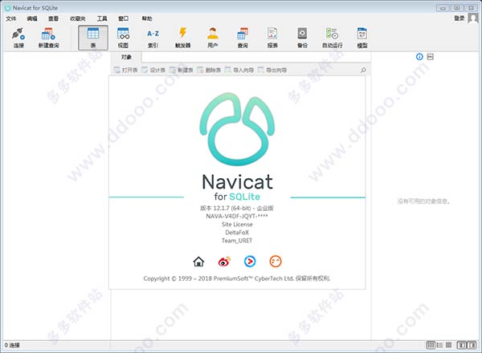
Task: Click the Navicat rabbit logo on splash
Action: 237,129
